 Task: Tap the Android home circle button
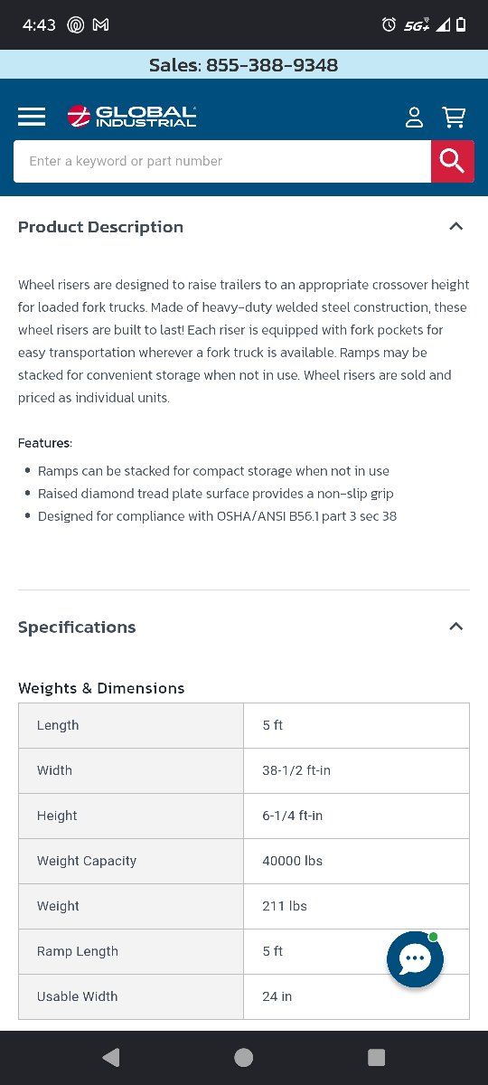(244, 1057)
